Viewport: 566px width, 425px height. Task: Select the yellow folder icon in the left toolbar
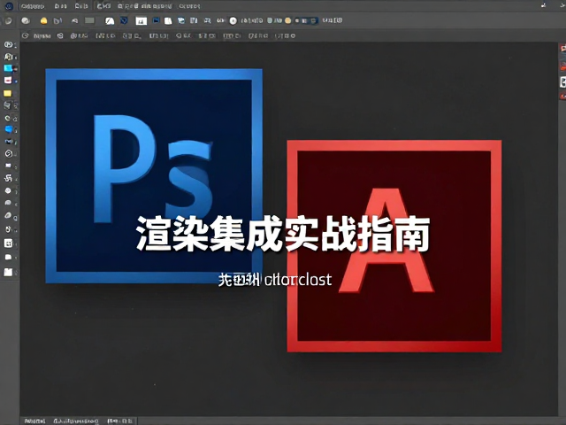click(8, 93)
